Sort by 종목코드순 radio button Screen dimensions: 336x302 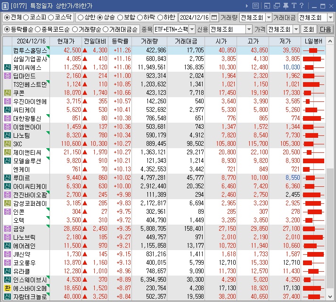(38, 29)
